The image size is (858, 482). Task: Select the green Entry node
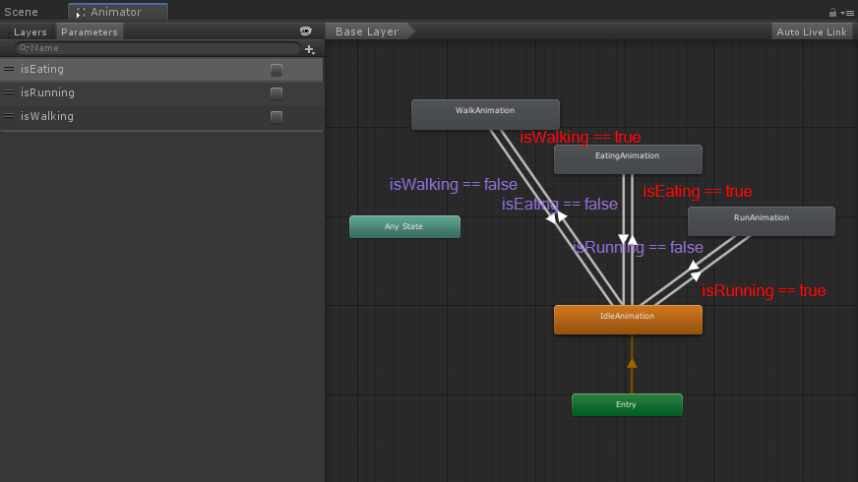[x=627, y=404]
